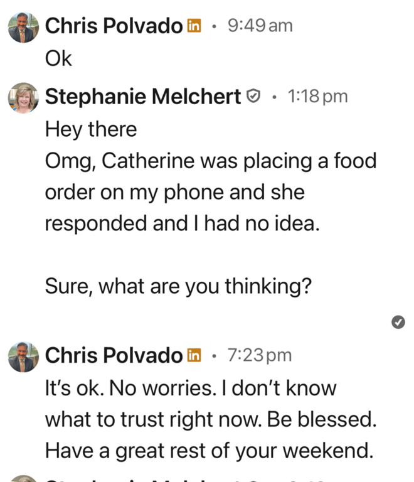Select the "Sure, what are you thinking?" message
Image resolution: width=414 pixels, height=482 pixels.
[x=178, y=286]
